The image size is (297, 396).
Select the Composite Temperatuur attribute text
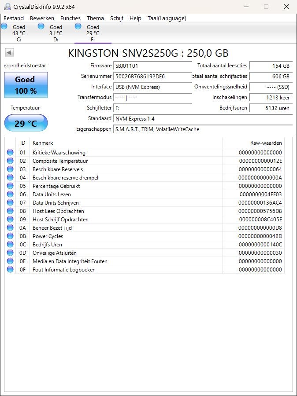click(x=60, y=161)
